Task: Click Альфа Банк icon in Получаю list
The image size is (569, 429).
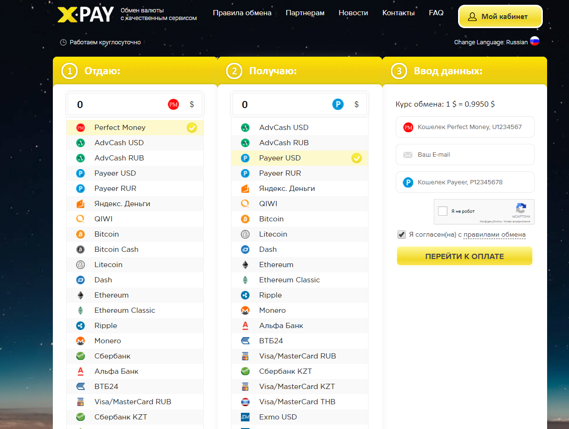Action: (245, 326)
